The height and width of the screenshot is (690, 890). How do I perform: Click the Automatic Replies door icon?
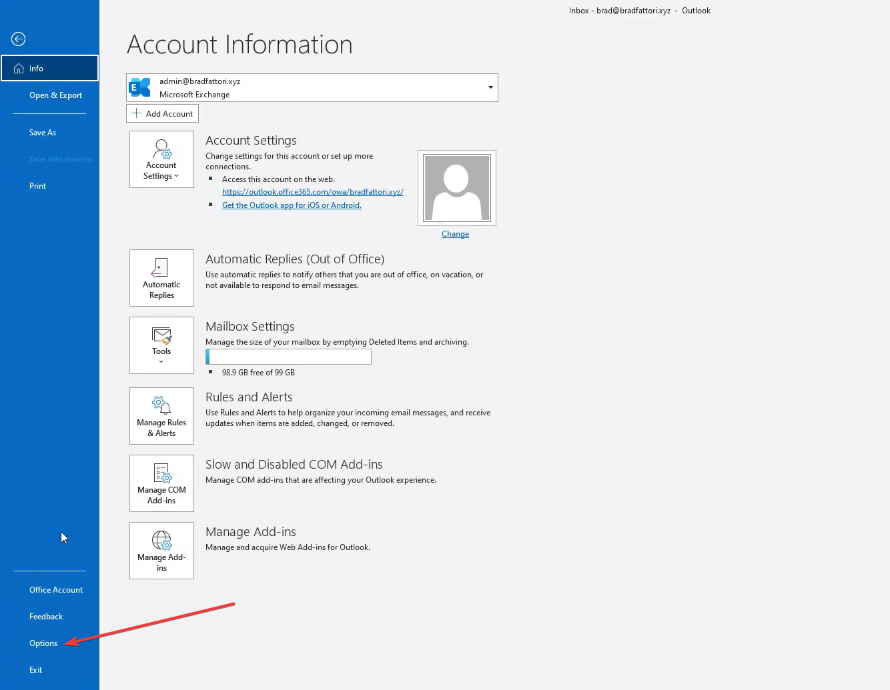point(159,267)
